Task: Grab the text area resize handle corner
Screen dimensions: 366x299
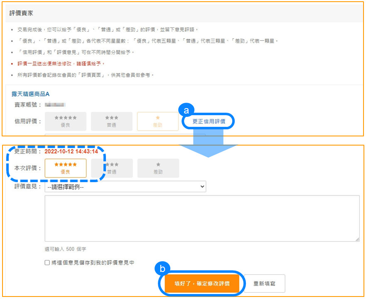Action: (357, 239)
